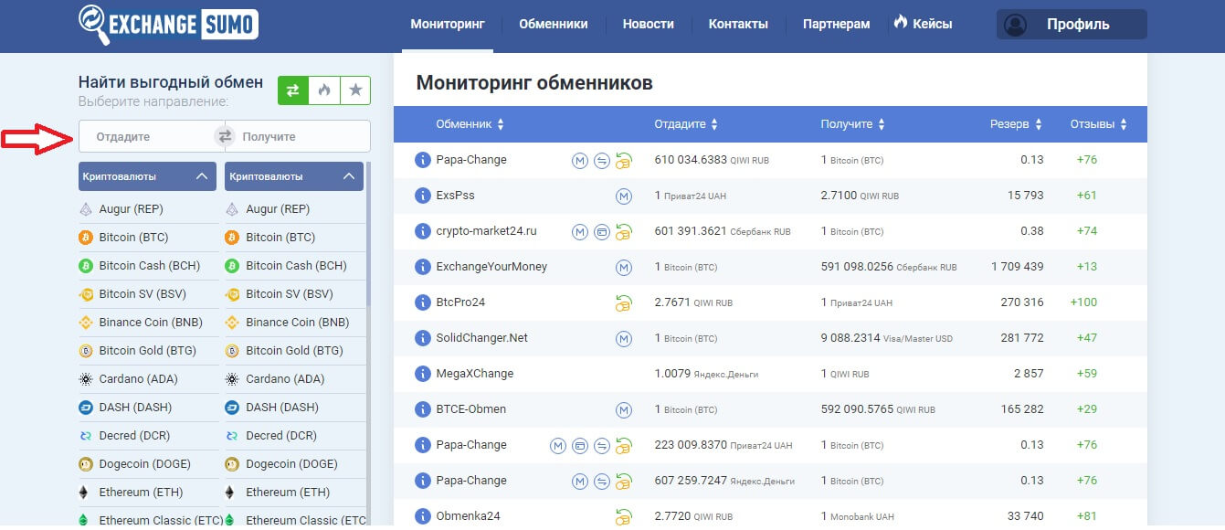1225x530 pixels.
Task: Collapse Криптовалюты section under Отдадите
Action: (147, 176)
